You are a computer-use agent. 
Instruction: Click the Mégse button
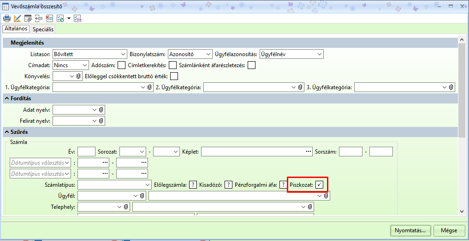point(449,230)
